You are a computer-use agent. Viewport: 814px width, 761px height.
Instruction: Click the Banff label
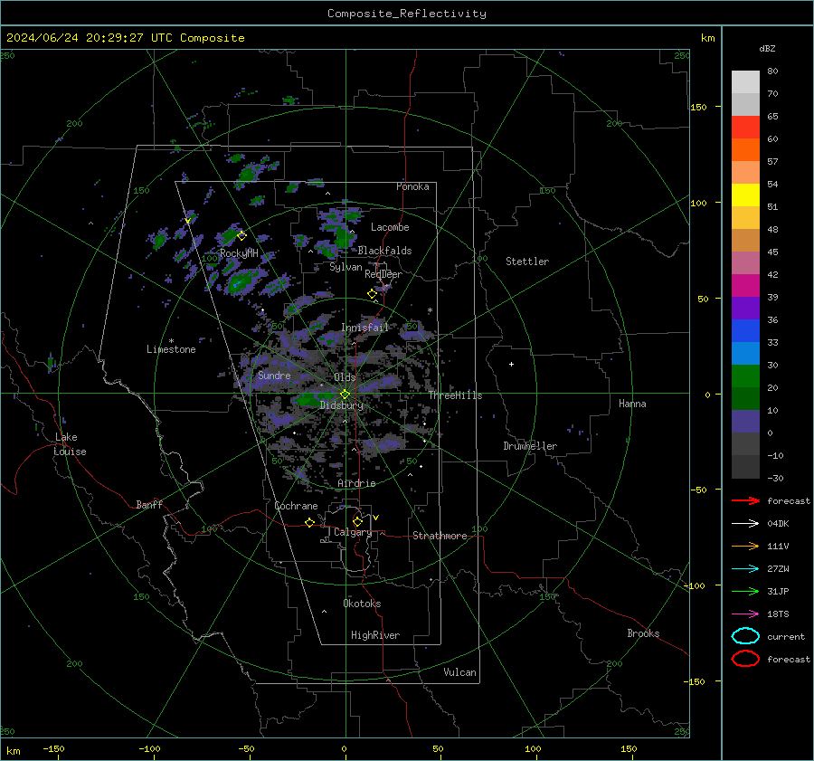click(149, 504)
